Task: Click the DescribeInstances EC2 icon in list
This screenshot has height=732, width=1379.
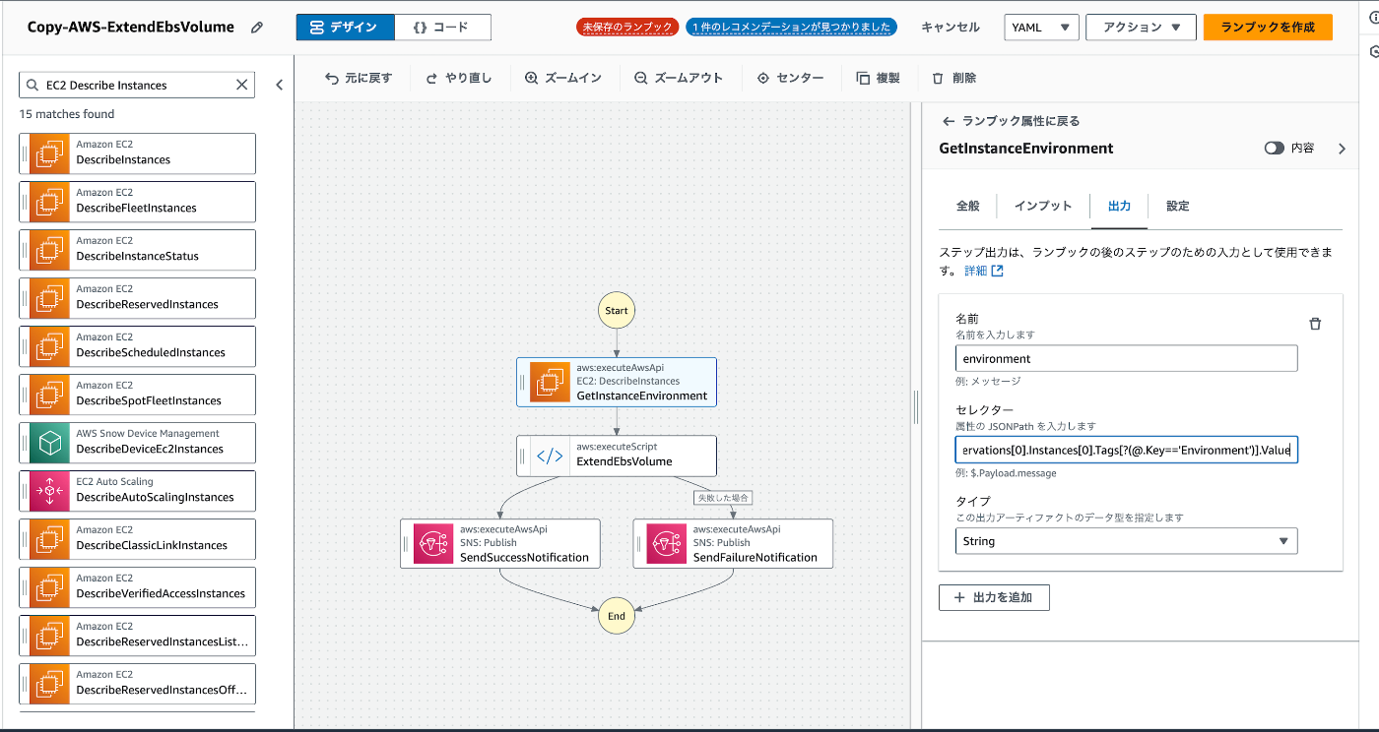Action: 49,153
